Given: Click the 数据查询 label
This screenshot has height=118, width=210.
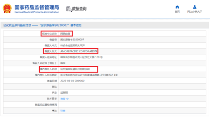Looking at the screenshot, I should tap(79, 9).
